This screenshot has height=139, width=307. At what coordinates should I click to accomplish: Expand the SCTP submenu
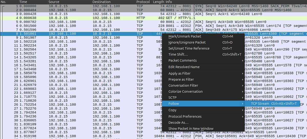(203, 97)
